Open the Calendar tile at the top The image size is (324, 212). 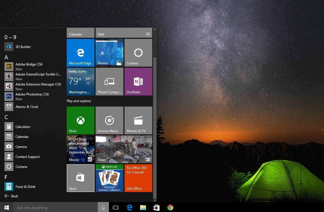(81, 33)
